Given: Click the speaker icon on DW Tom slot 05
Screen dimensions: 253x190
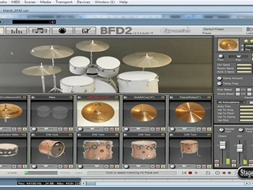Looking at the screenshot, I should [x=125, y=135].
